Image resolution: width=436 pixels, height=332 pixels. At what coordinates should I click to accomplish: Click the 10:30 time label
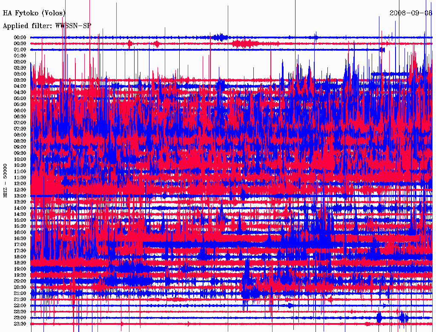[20, 166]
